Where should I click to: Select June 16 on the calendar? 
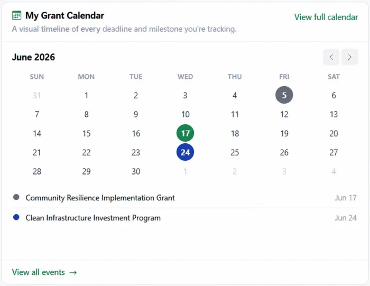[x=136, y=133]
